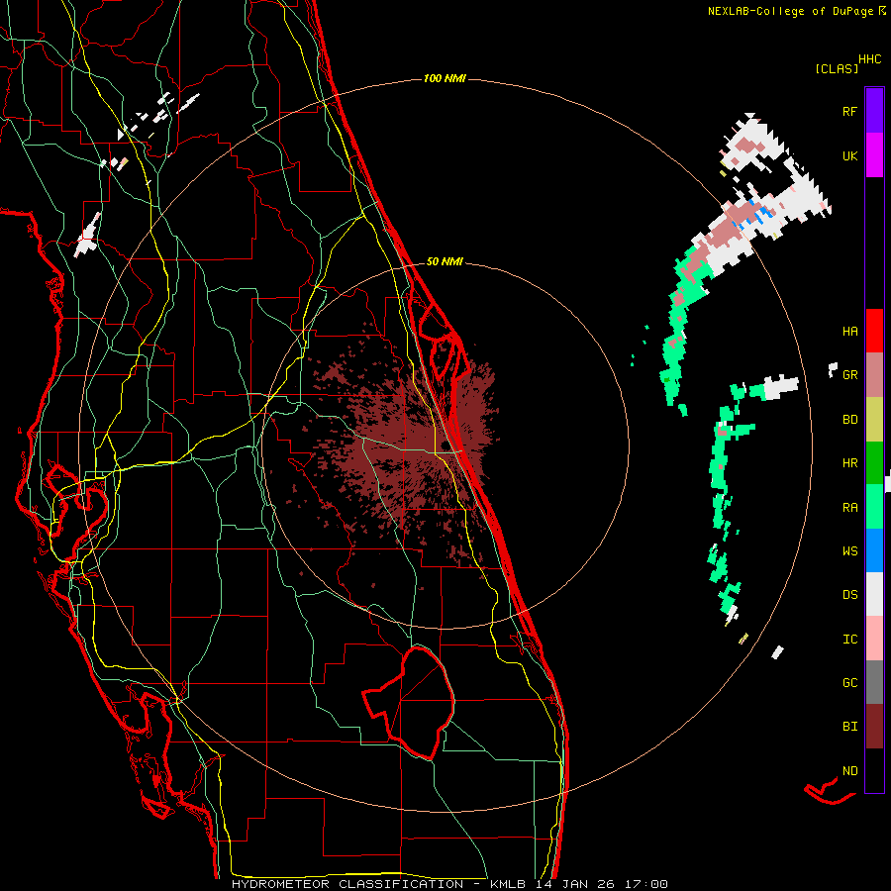This screenshot has width=891, height=891.
Task: Click the ND black legend swatch
Action: pyautogui.click(x=874, y=770)
